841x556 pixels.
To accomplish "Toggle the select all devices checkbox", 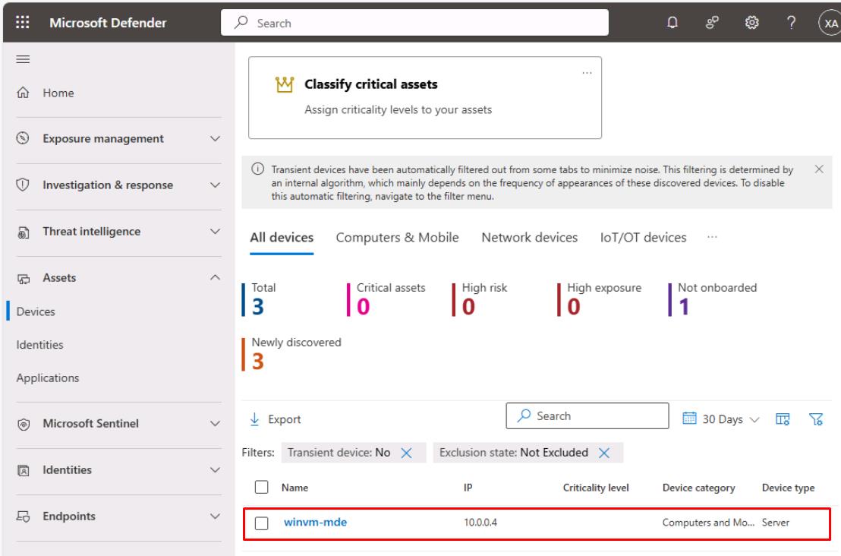I will (x=260, y=487).
